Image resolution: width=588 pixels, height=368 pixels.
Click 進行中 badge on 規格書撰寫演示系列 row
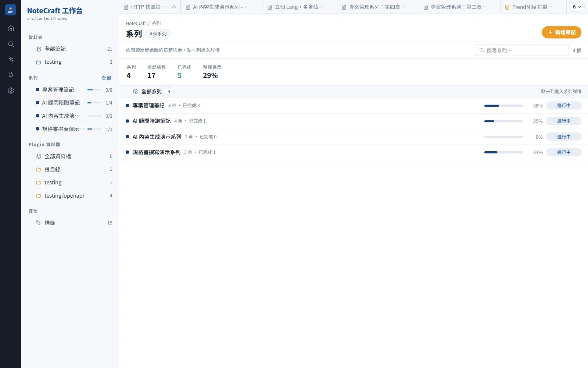click(x=564, y=152)
